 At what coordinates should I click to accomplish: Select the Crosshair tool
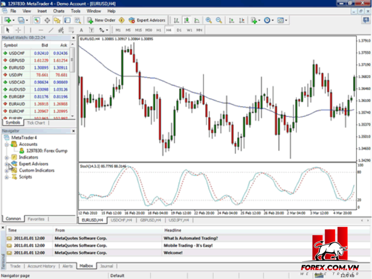point(18,30)
